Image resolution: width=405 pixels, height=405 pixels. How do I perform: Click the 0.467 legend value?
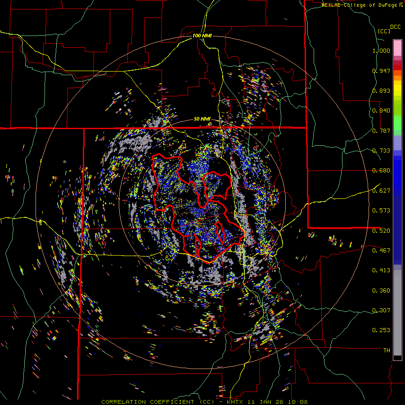point(381,250)
